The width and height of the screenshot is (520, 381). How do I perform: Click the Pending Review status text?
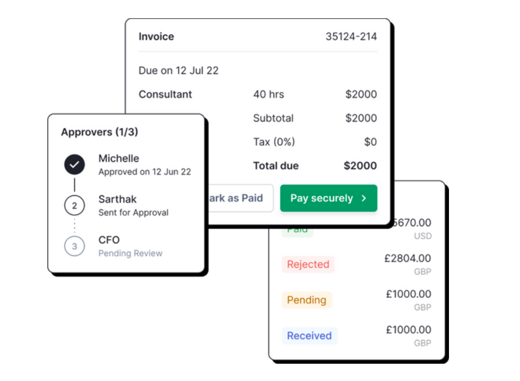pyautogui.click(x=130, y=254)
